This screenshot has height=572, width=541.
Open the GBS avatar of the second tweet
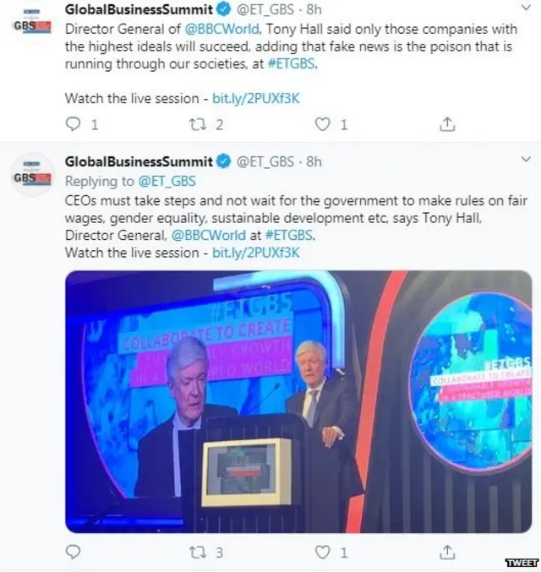[x=32, y=175]
